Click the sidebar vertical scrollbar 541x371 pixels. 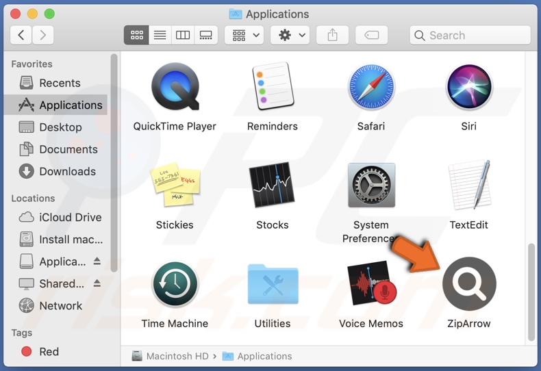[x=114, y=163]
